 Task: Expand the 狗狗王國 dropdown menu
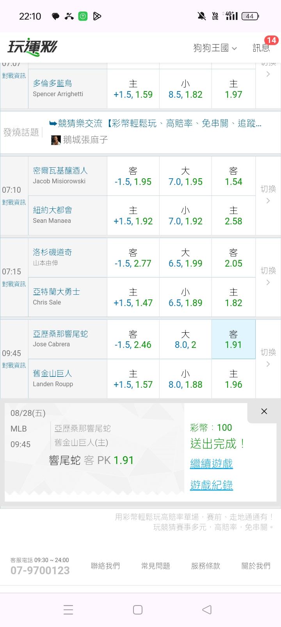215,48
